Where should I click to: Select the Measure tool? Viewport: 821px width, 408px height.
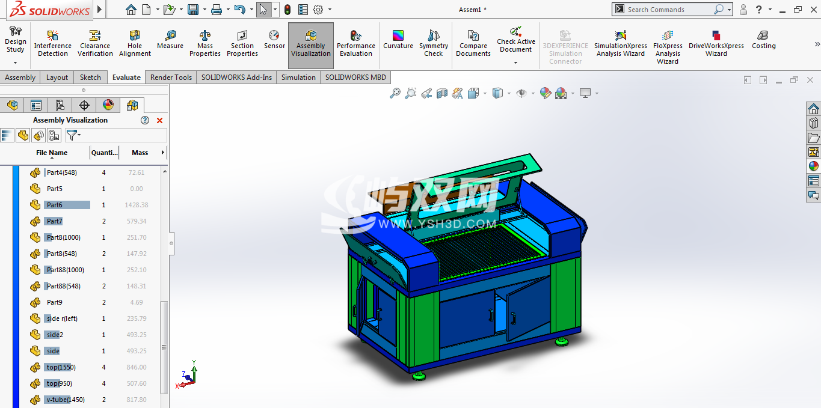click(170, 39)
